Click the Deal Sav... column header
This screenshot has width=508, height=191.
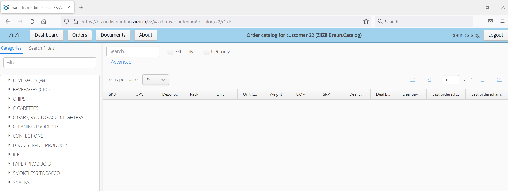[x=412, y=94]
